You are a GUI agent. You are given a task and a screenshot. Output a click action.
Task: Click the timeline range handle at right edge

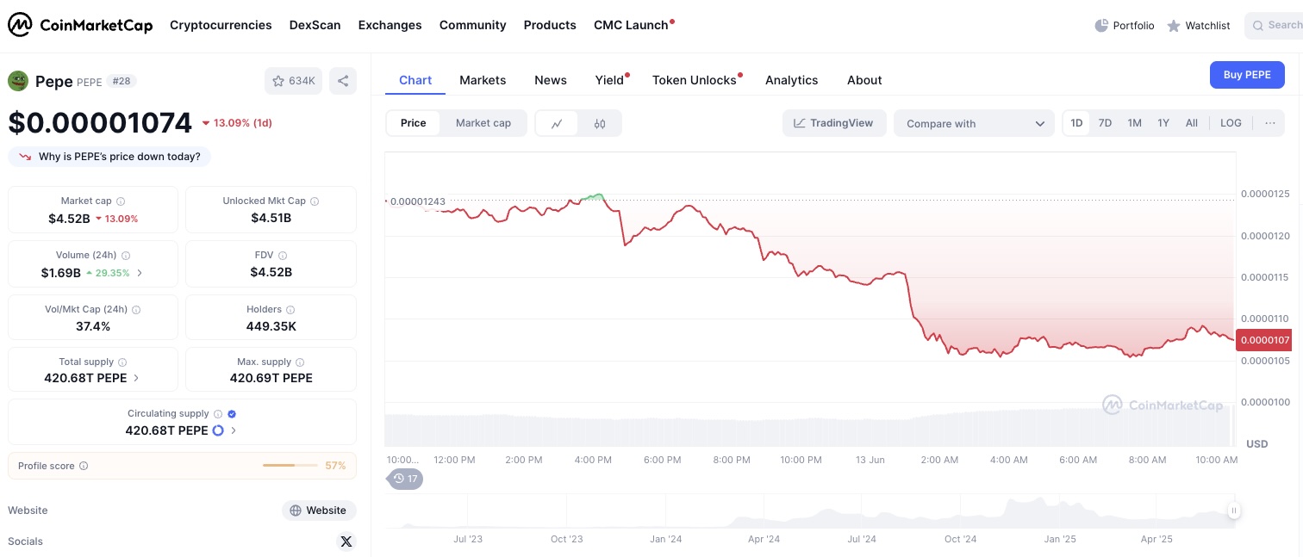[x=1234, y=511]
